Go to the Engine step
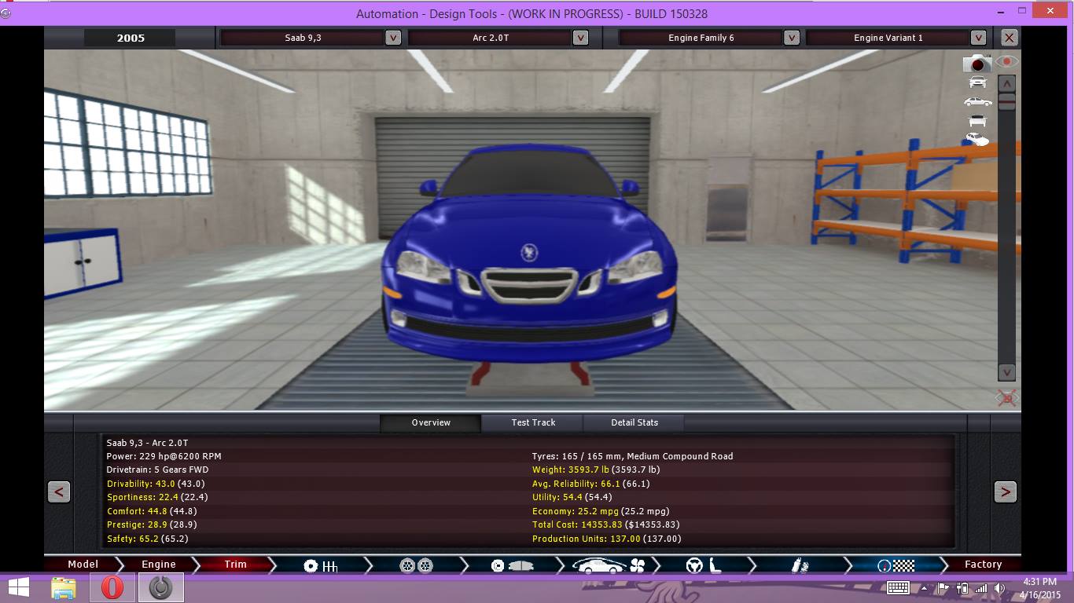 click(x=159, y=565)
